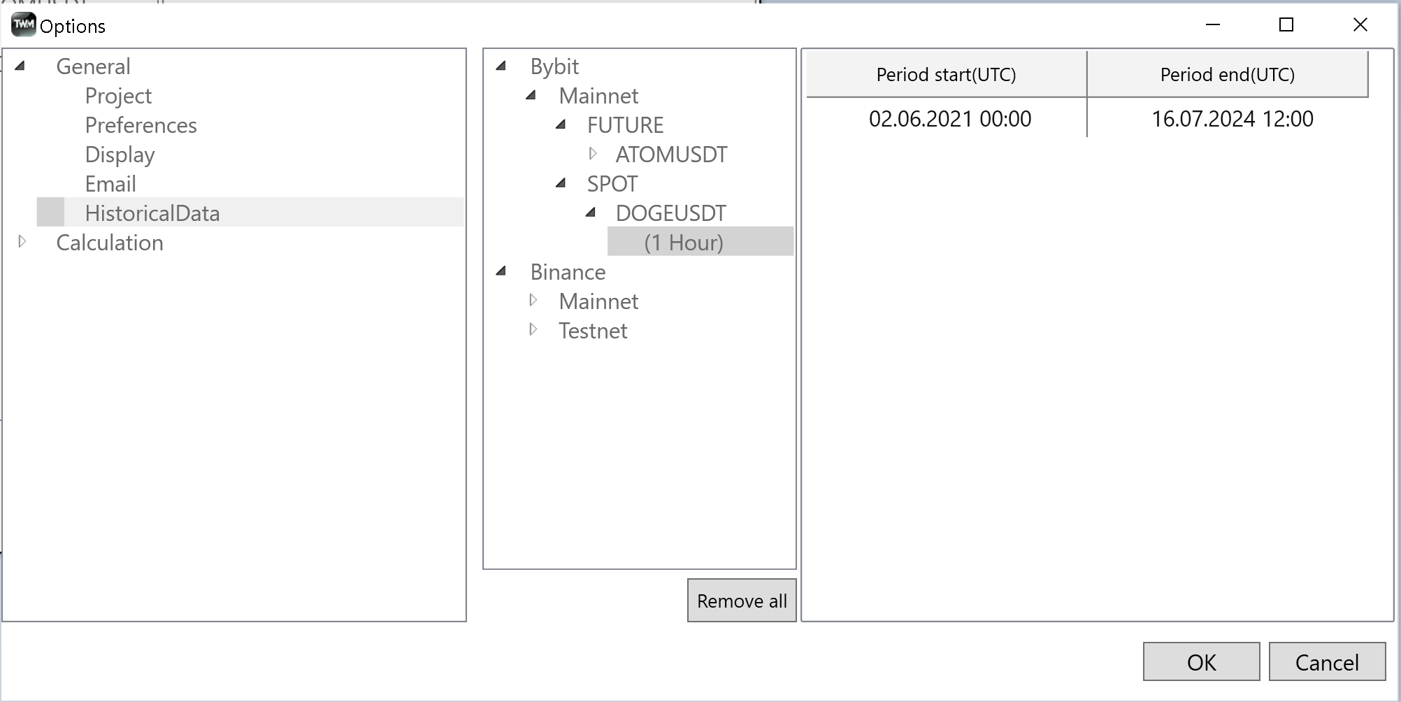Select the Calculation category label

click(x=110, y=243)
